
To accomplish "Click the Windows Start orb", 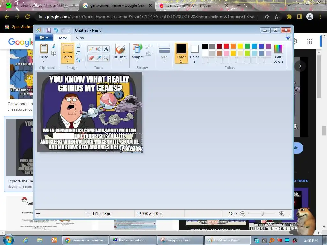I will click(x=8, y=240).
